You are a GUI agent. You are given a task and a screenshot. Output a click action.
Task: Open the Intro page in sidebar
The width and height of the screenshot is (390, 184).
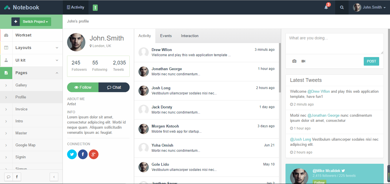[31, 121]
